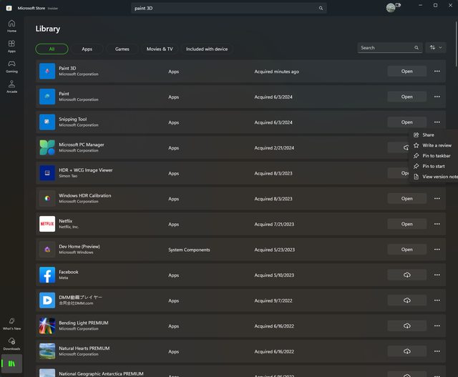The width and height of the screenshot is (458, 377).
Task: Open Arcade from the left sidebar
Action: (x=11, y=87)
